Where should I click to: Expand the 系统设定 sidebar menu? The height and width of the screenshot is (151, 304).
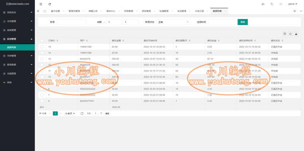pyautogui.click(x=17, y=13)
